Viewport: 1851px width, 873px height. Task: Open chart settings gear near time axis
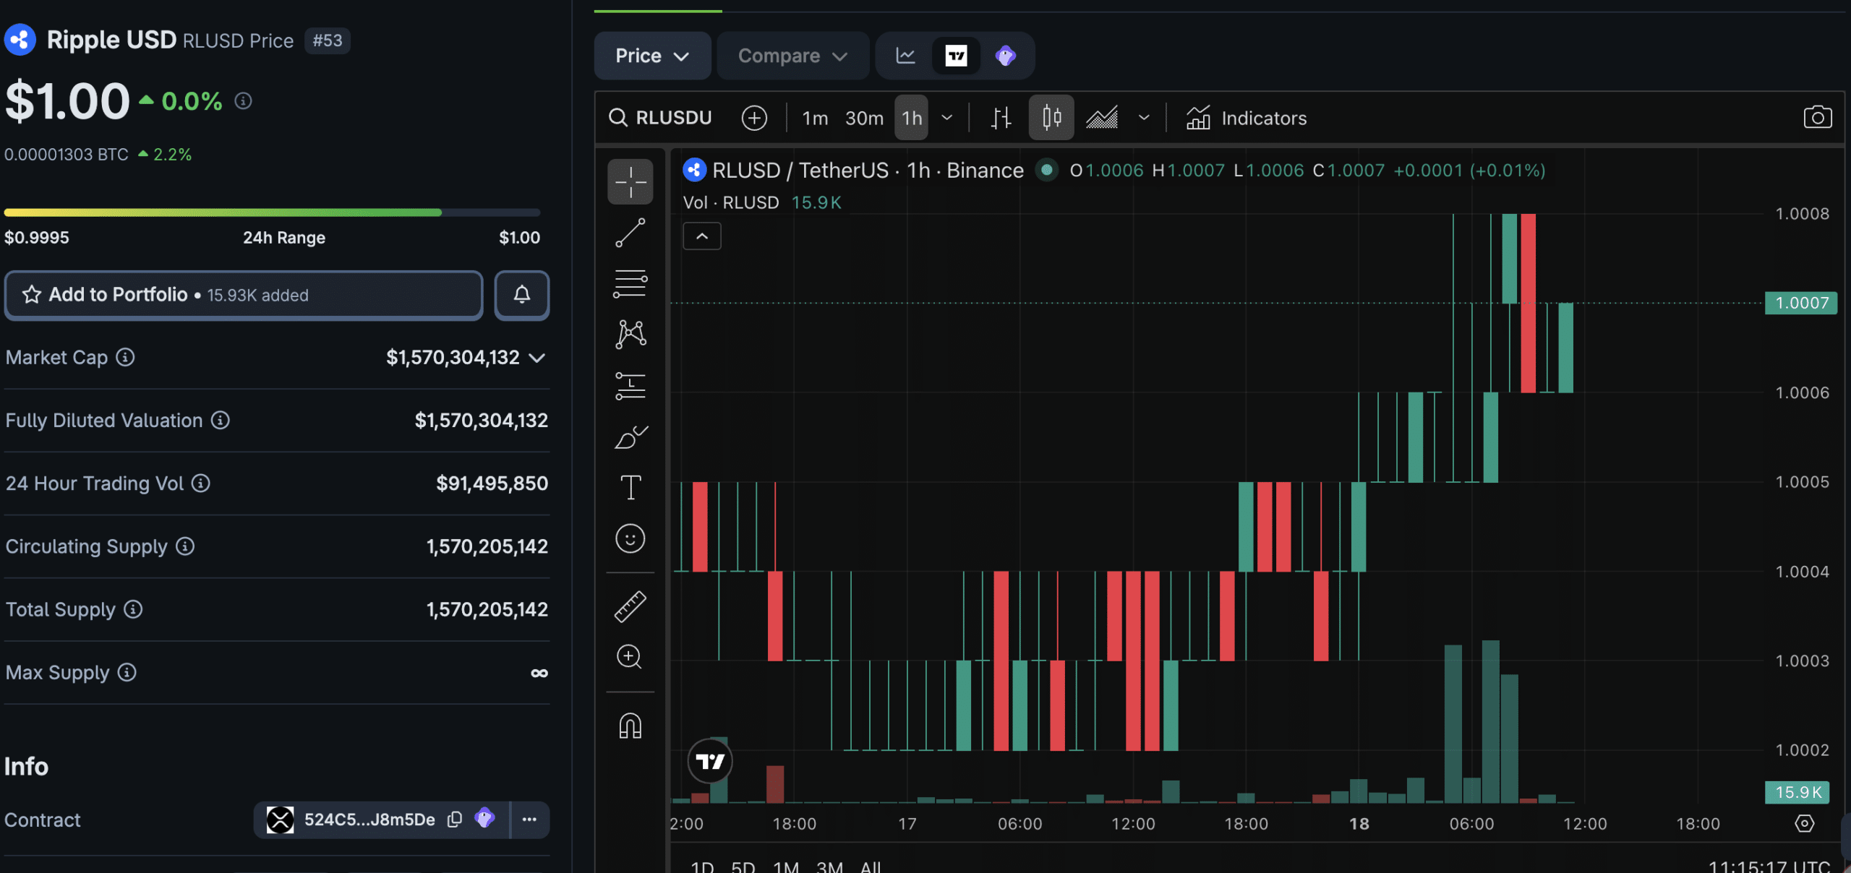[x=1804, y=823]
